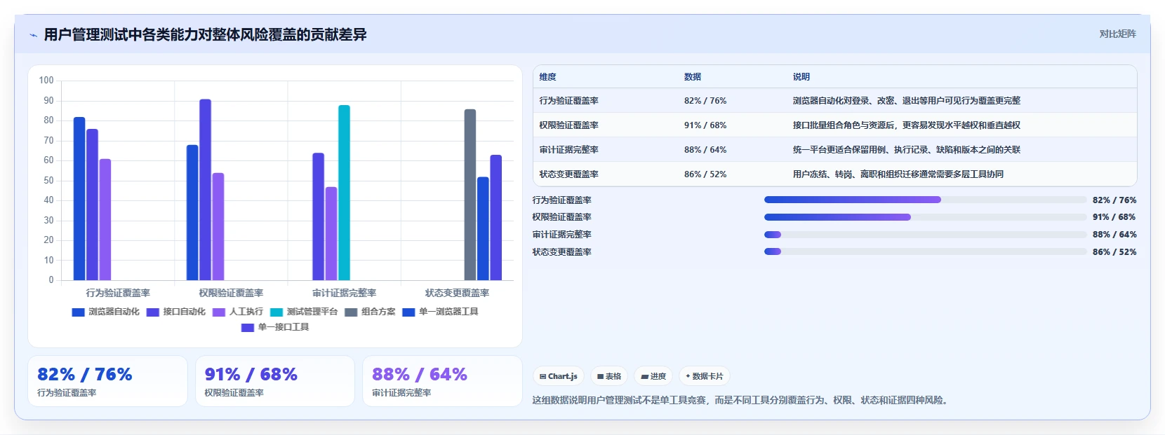Image resolution: width=1165 pixels, height=435 pixels.
Task: Toggle the 人工执行 legend swatch
Action: coord(219,312)
